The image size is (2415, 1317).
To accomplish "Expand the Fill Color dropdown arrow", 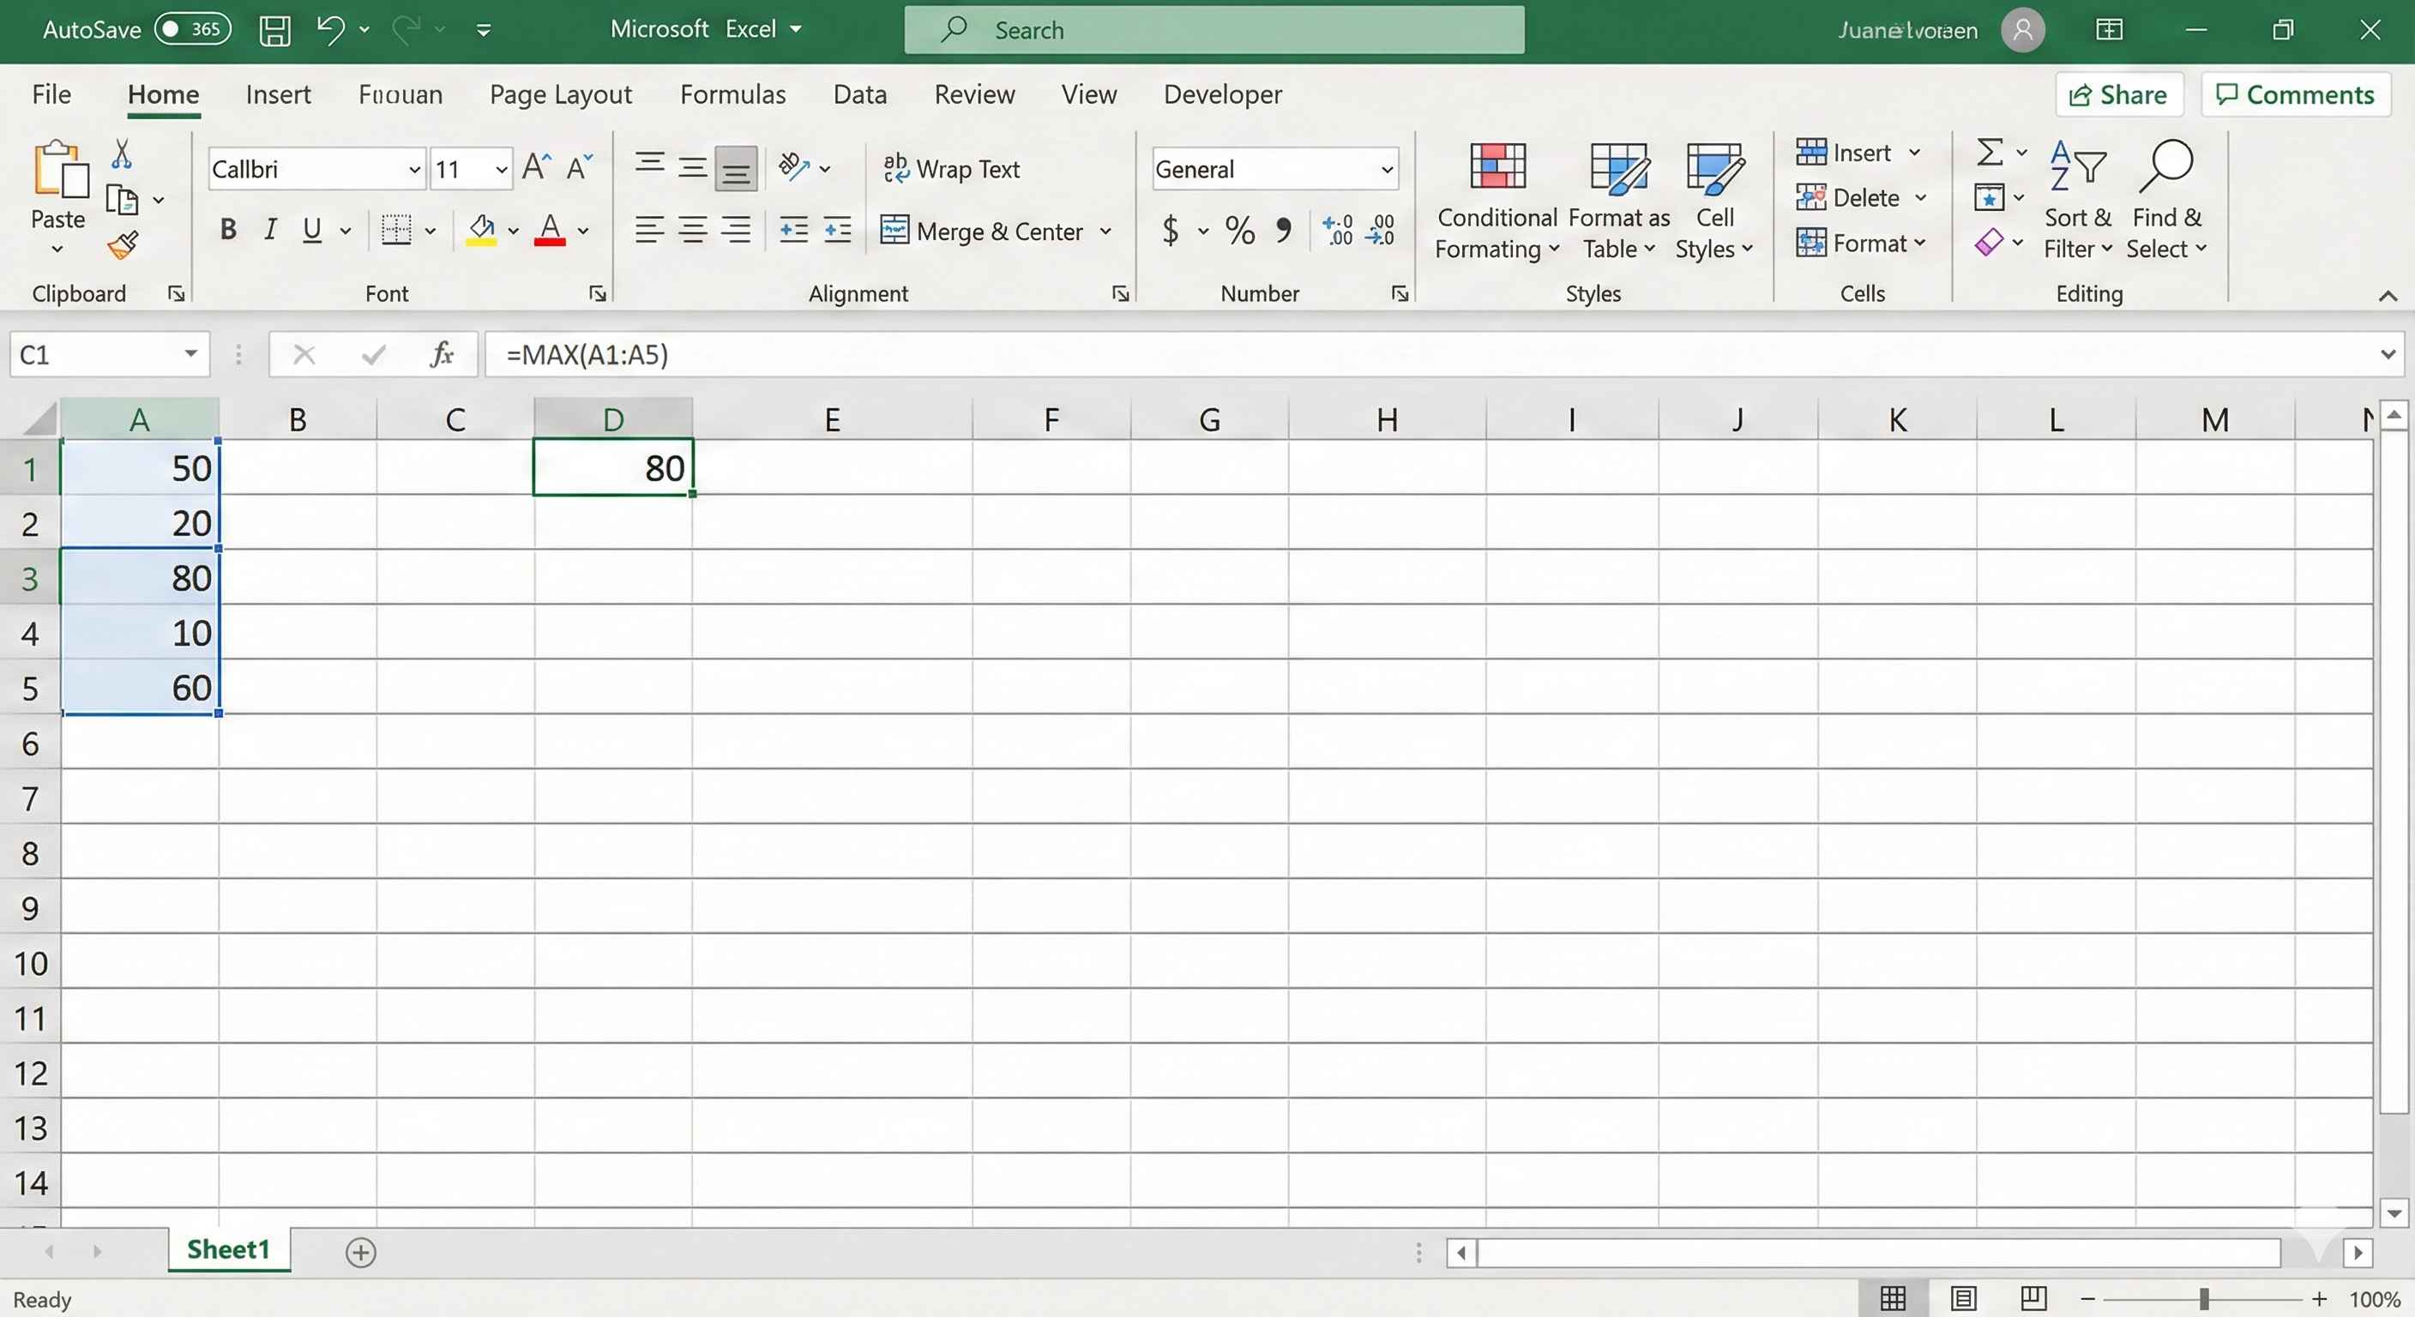I will click(x=512, y=232).
